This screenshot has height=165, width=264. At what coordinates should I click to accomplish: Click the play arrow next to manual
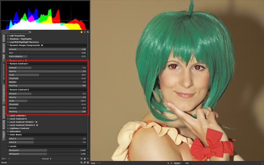pyautogui.click(x=51, y=159)
